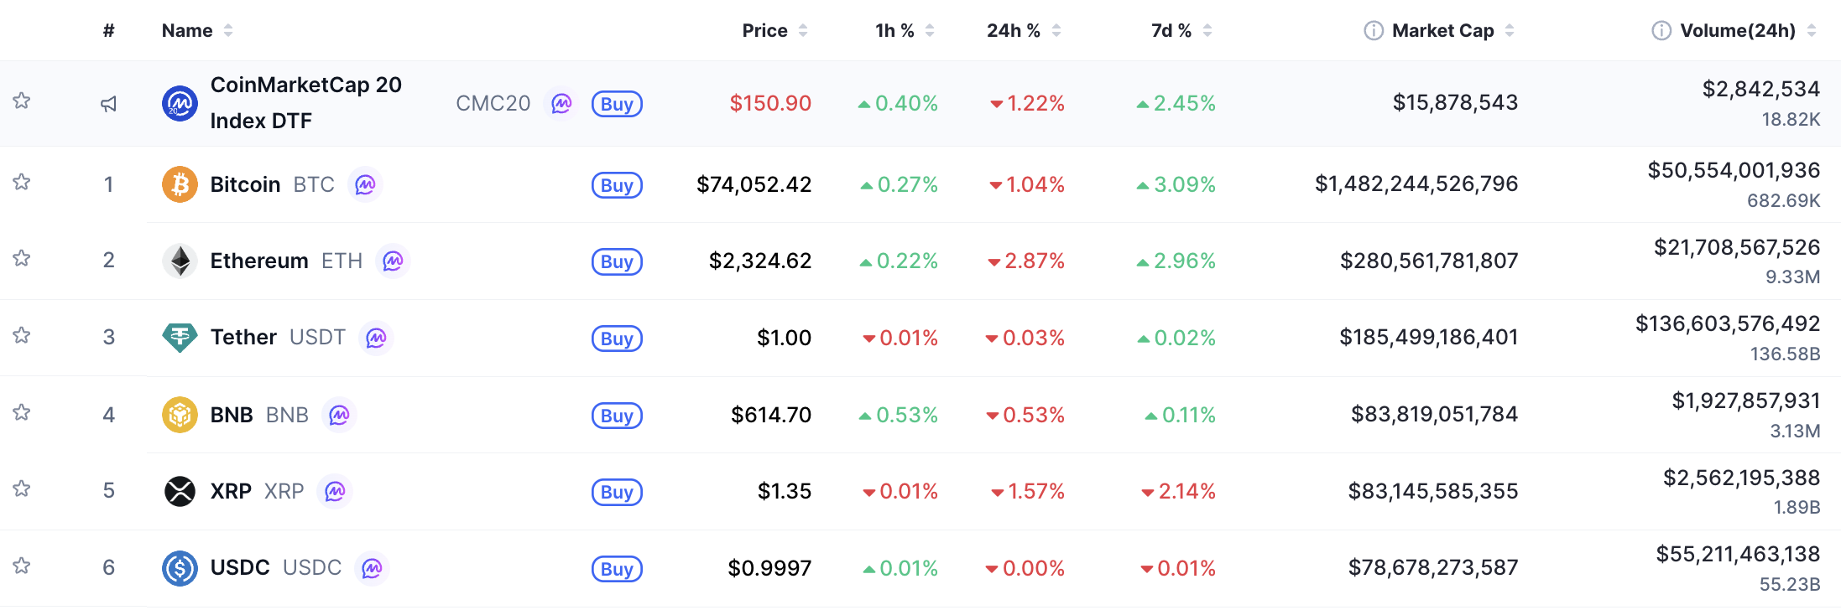Star the USDC row for watchlist
Screen dimensions: 1841x610
point(22,568)
